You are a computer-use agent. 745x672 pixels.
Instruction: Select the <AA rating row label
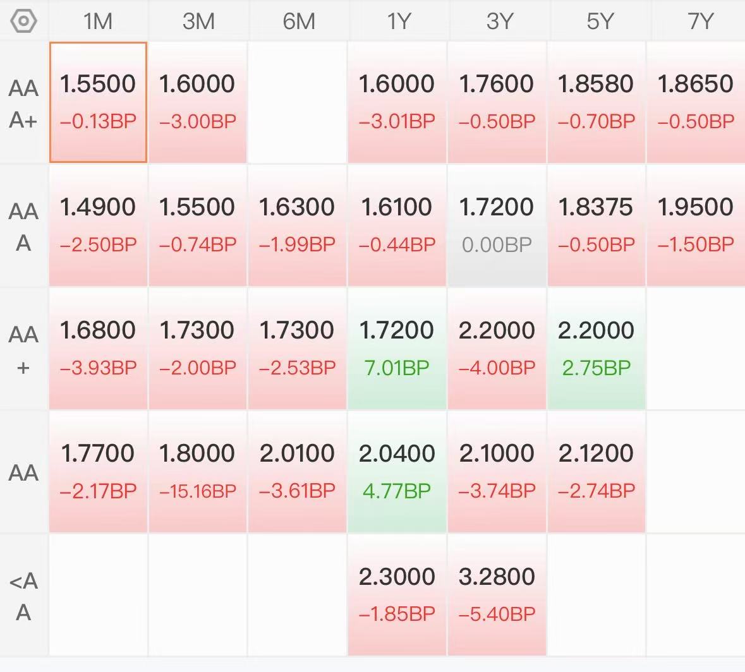click(23, 596)
